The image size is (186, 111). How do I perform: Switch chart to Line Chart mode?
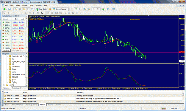[80, 9]
